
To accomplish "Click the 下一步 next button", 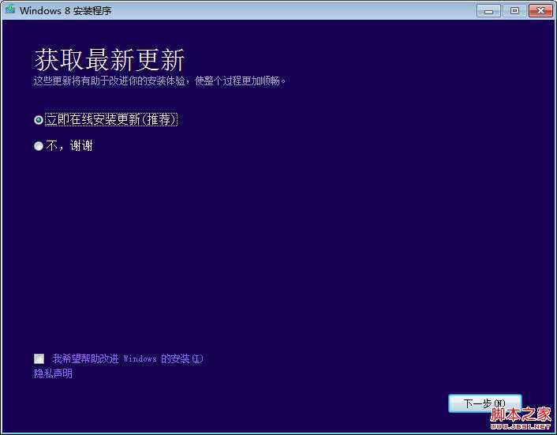I will point(485,403).
